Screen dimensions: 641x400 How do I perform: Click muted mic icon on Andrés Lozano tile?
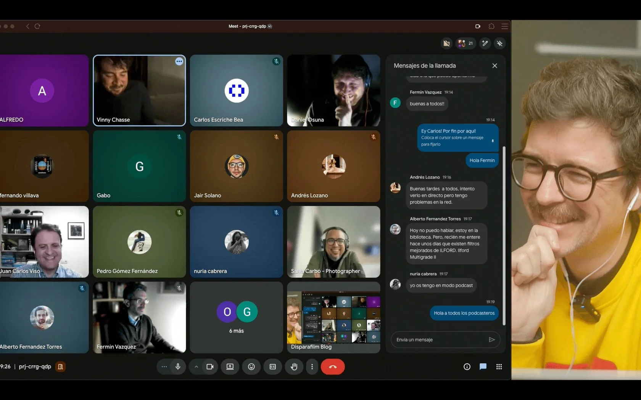374,137
